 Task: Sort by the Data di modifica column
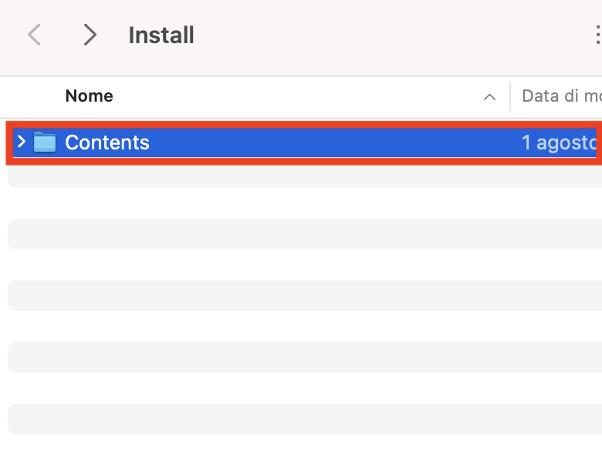tap(562, 96)
